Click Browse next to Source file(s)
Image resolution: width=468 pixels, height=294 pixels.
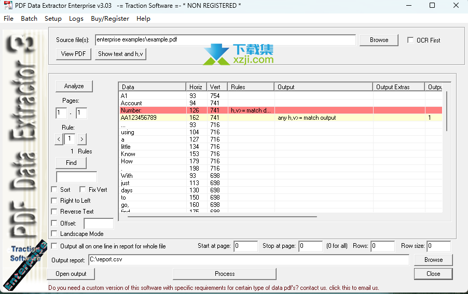click(x=379, y=40)
